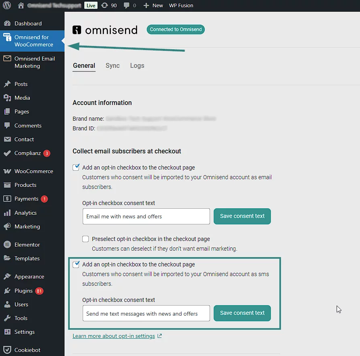Click the Products archive box icon
Viewport: 360px width, 356px height.
click(7, 185)
